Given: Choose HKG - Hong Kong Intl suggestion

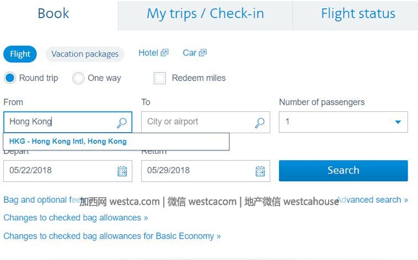Looking at the screenshot, I should point(68,141).
